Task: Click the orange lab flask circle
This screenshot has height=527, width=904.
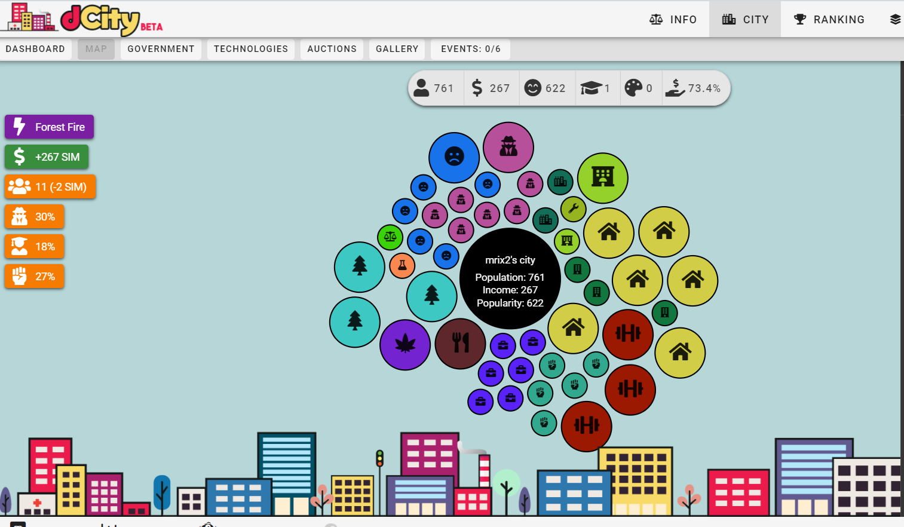Action: click(x=402, y=265)
